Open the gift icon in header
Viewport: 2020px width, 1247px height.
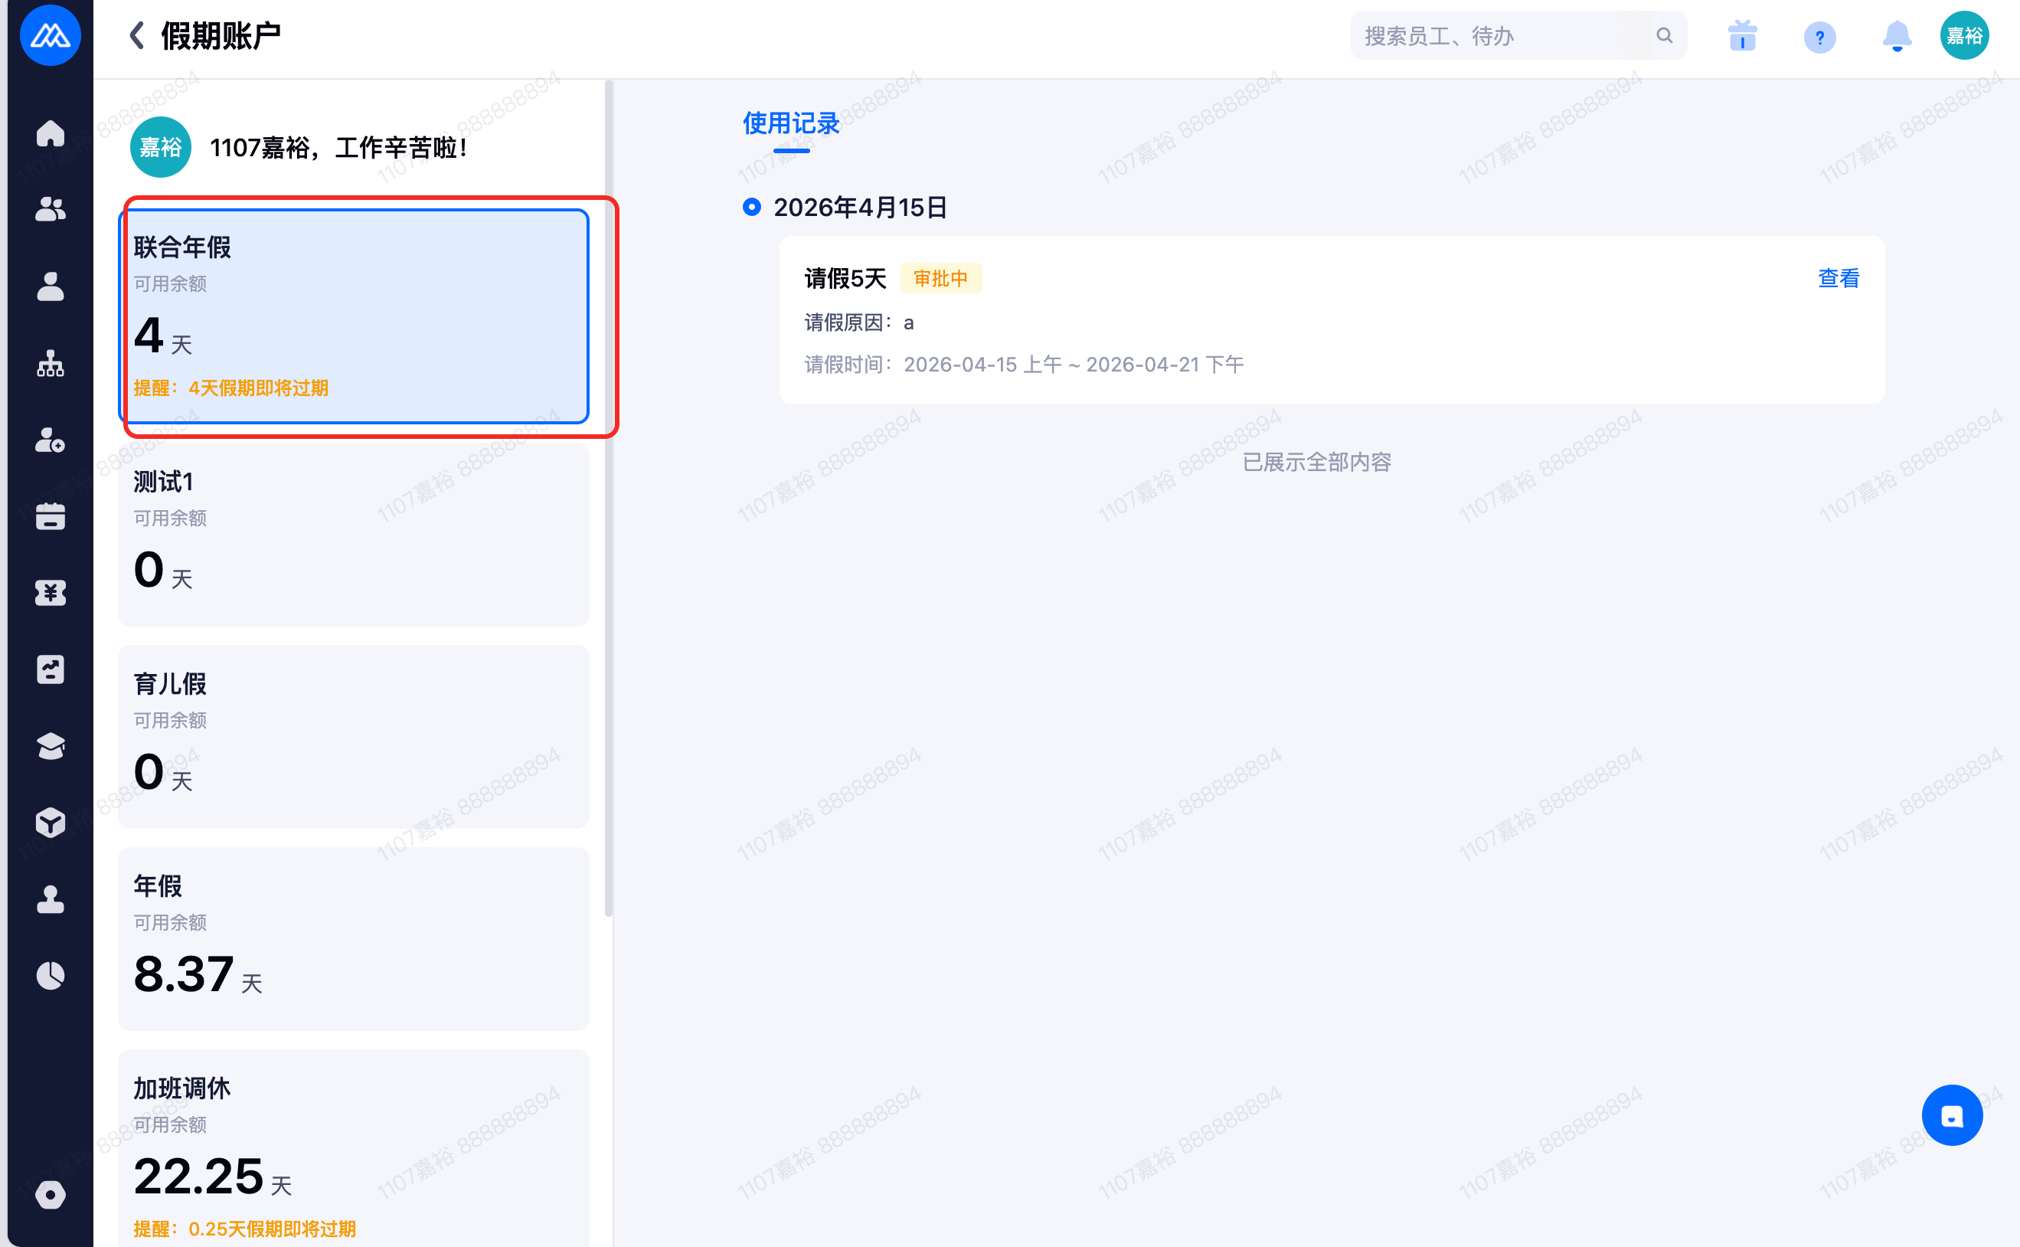pos(1742,36)
